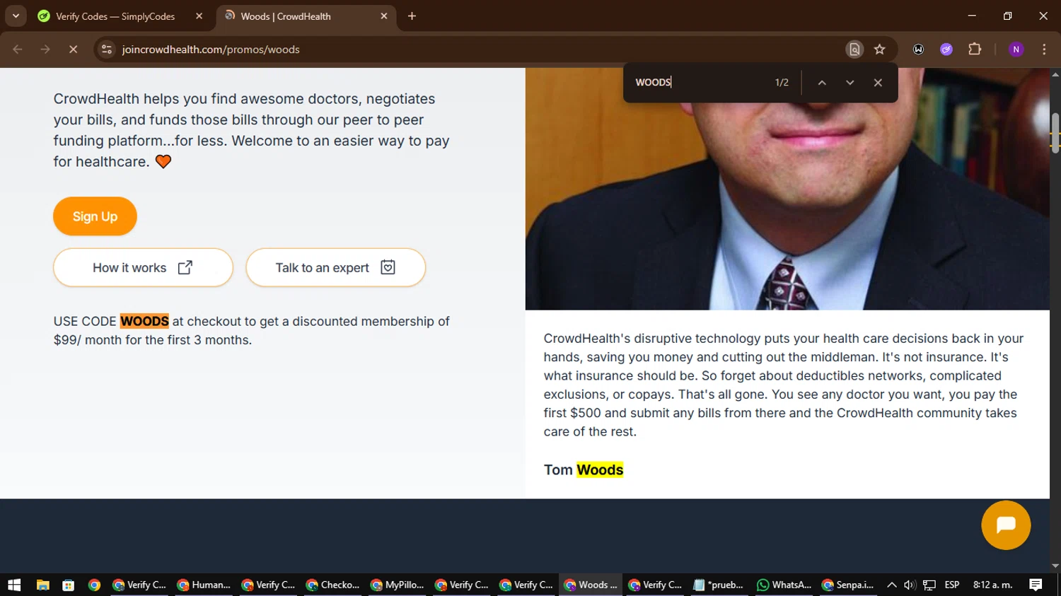Switch to Senpa.i... taskbar window
Screen dimensions: 1061x596
[x=847, y=585]
